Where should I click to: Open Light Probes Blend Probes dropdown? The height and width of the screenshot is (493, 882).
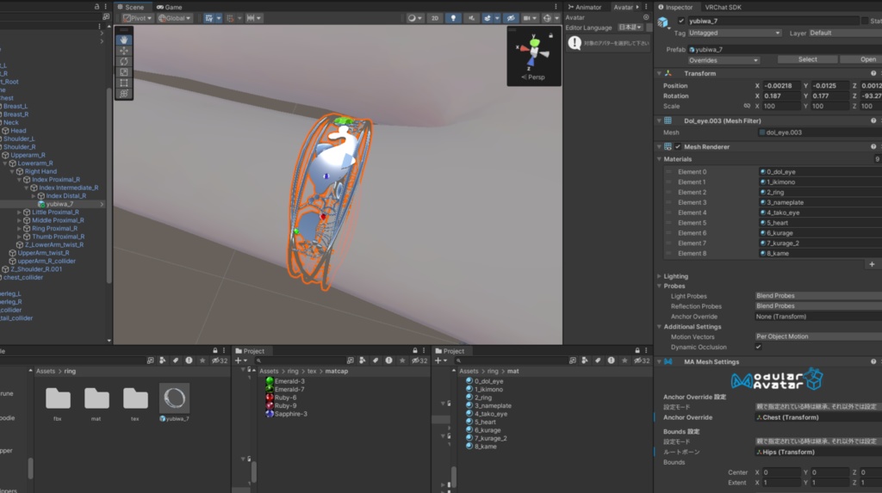818,296
